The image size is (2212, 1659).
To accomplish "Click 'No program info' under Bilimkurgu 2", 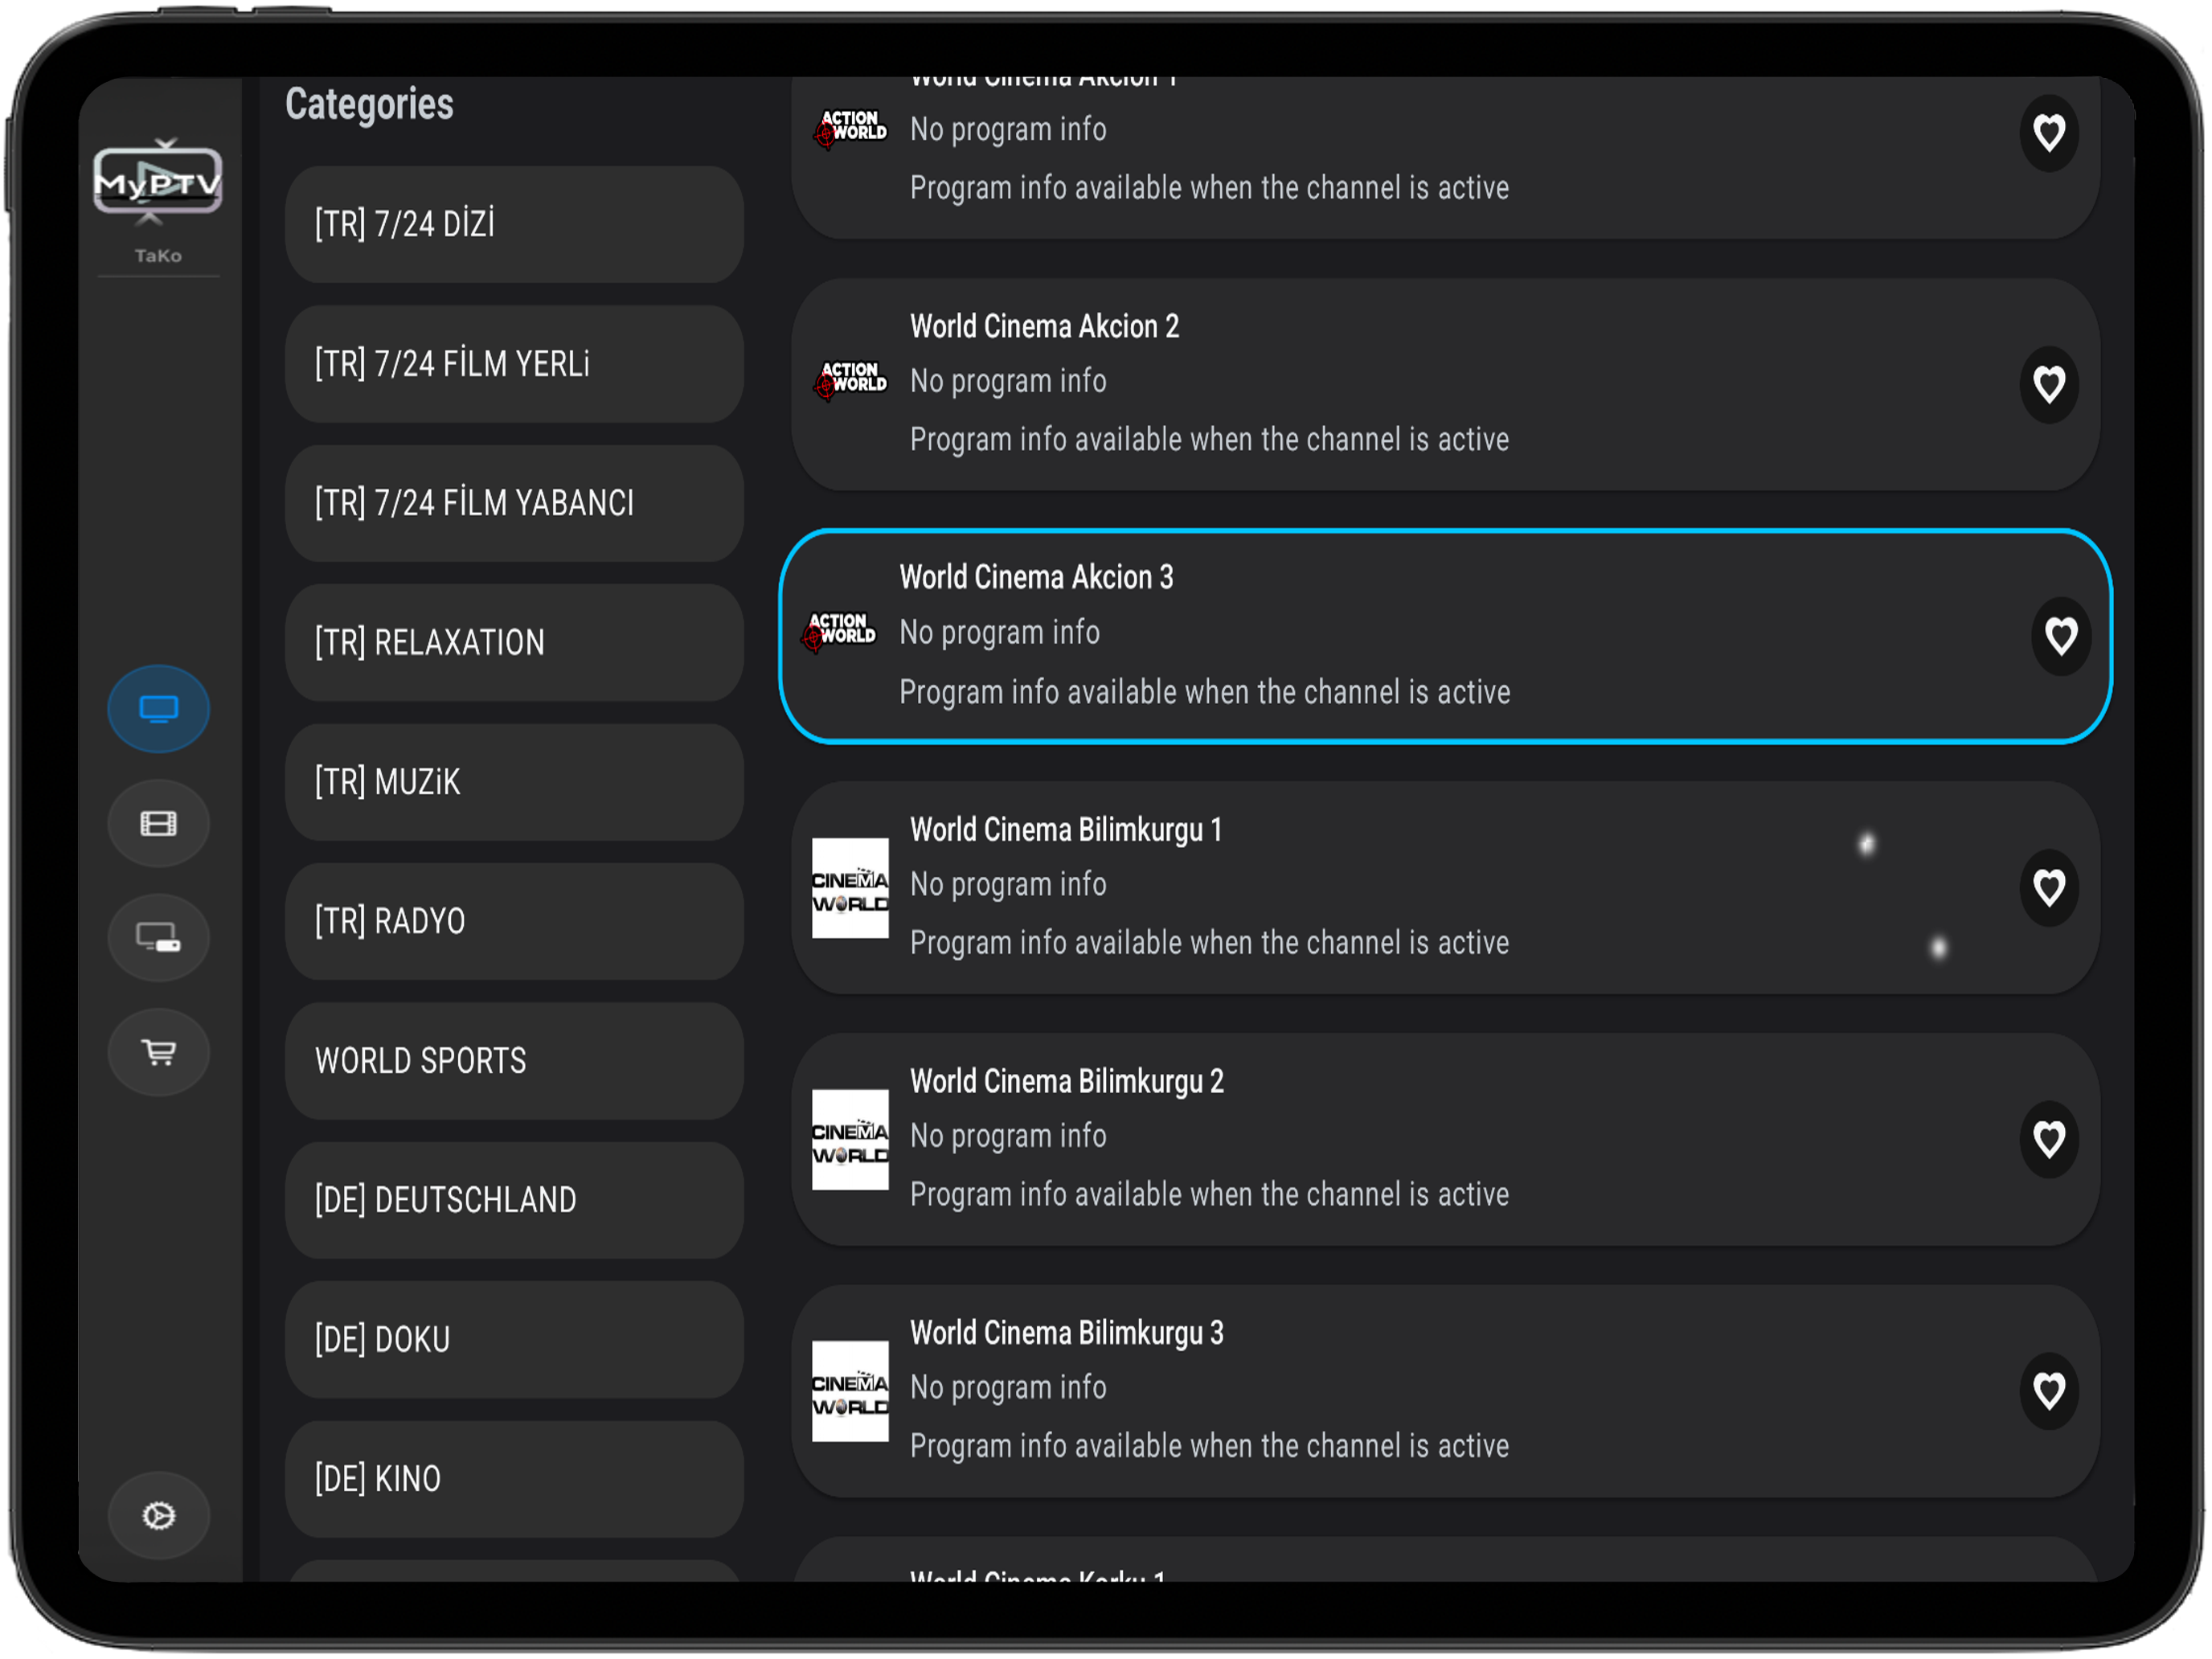I will [x=1008, y=1136].
